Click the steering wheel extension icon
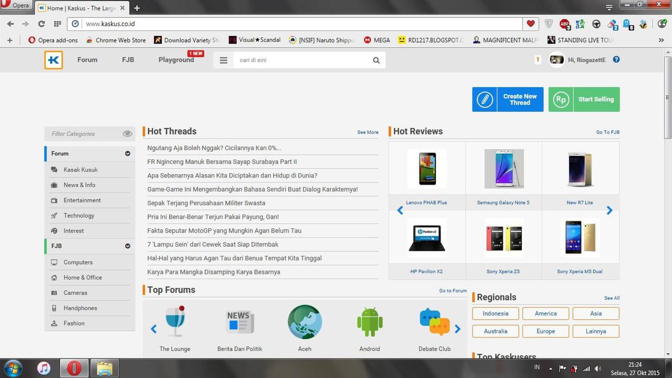The image size is (672, 378). [x=596, y=24]
